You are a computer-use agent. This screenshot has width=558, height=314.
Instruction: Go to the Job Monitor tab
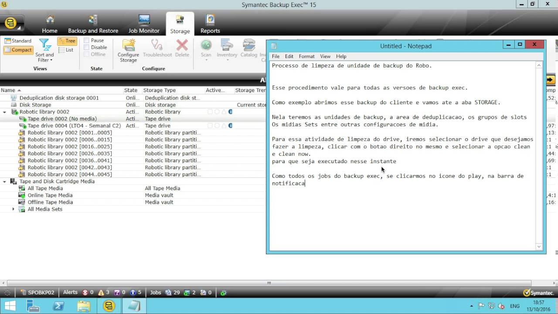[x=144, y=24]
